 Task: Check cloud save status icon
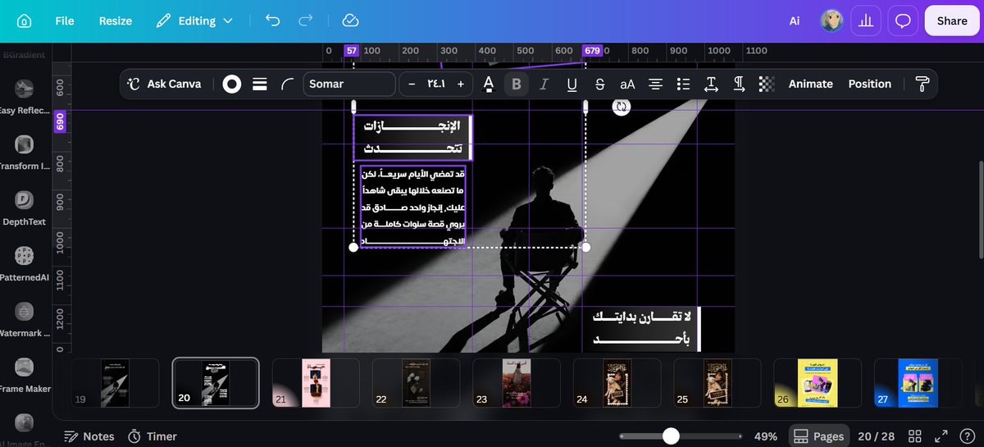point(350,21)
